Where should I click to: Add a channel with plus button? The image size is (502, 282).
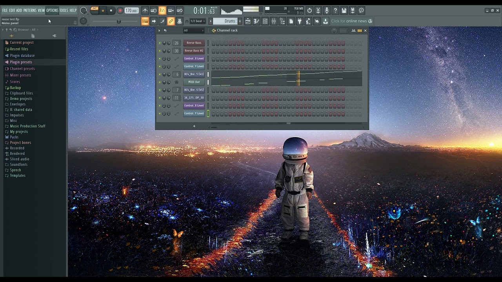[x=194, y=126]
